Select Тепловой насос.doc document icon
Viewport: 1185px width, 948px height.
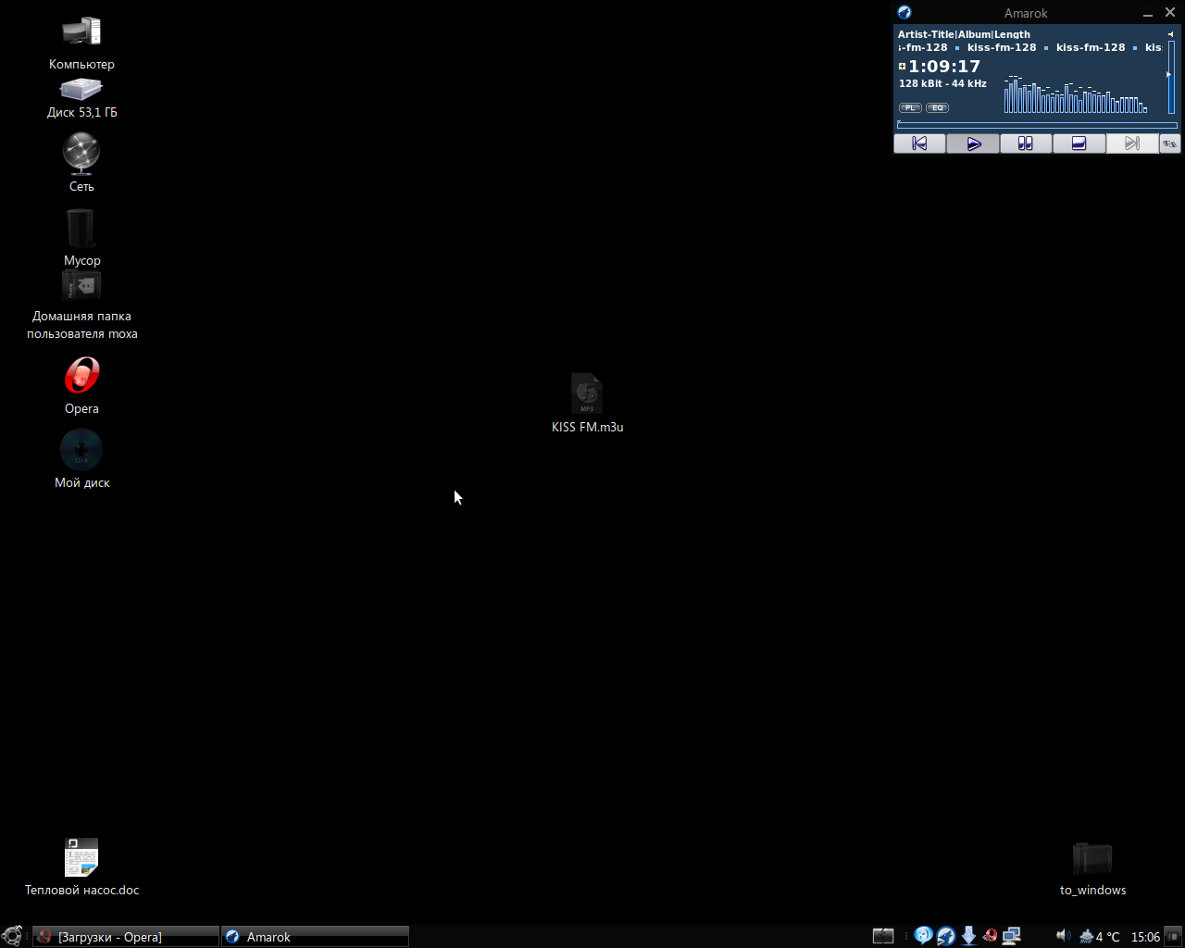tap(81, 867)
